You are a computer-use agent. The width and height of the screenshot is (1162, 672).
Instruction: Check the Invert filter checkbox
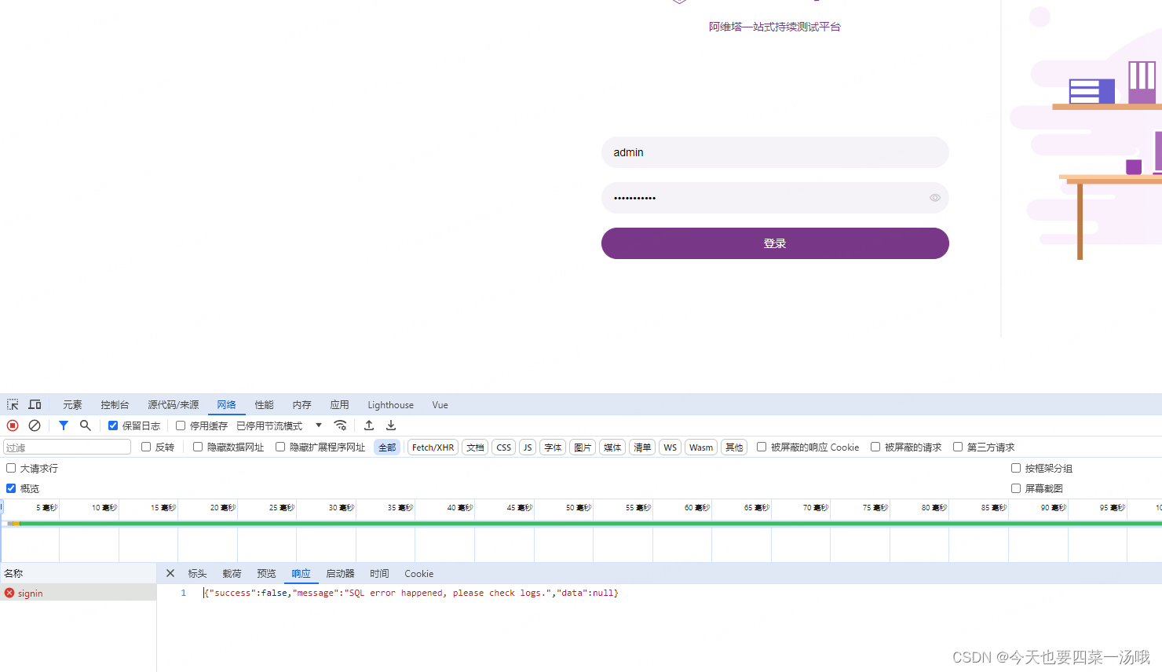[146, 447]
